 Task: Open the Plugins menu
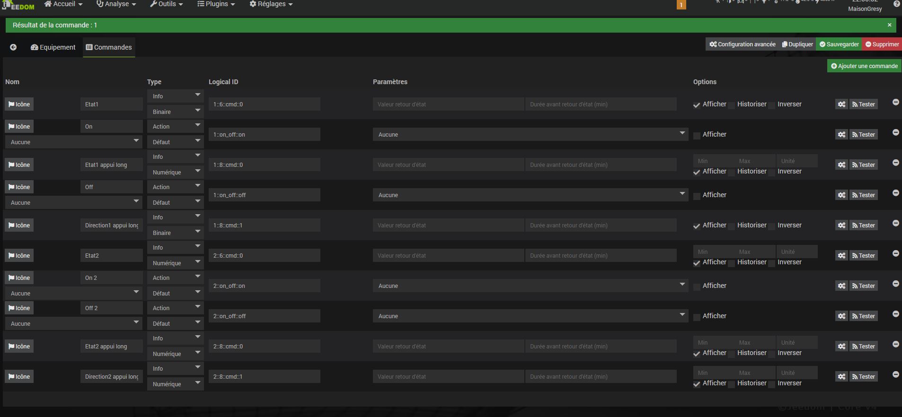click(x=216, y=4)
